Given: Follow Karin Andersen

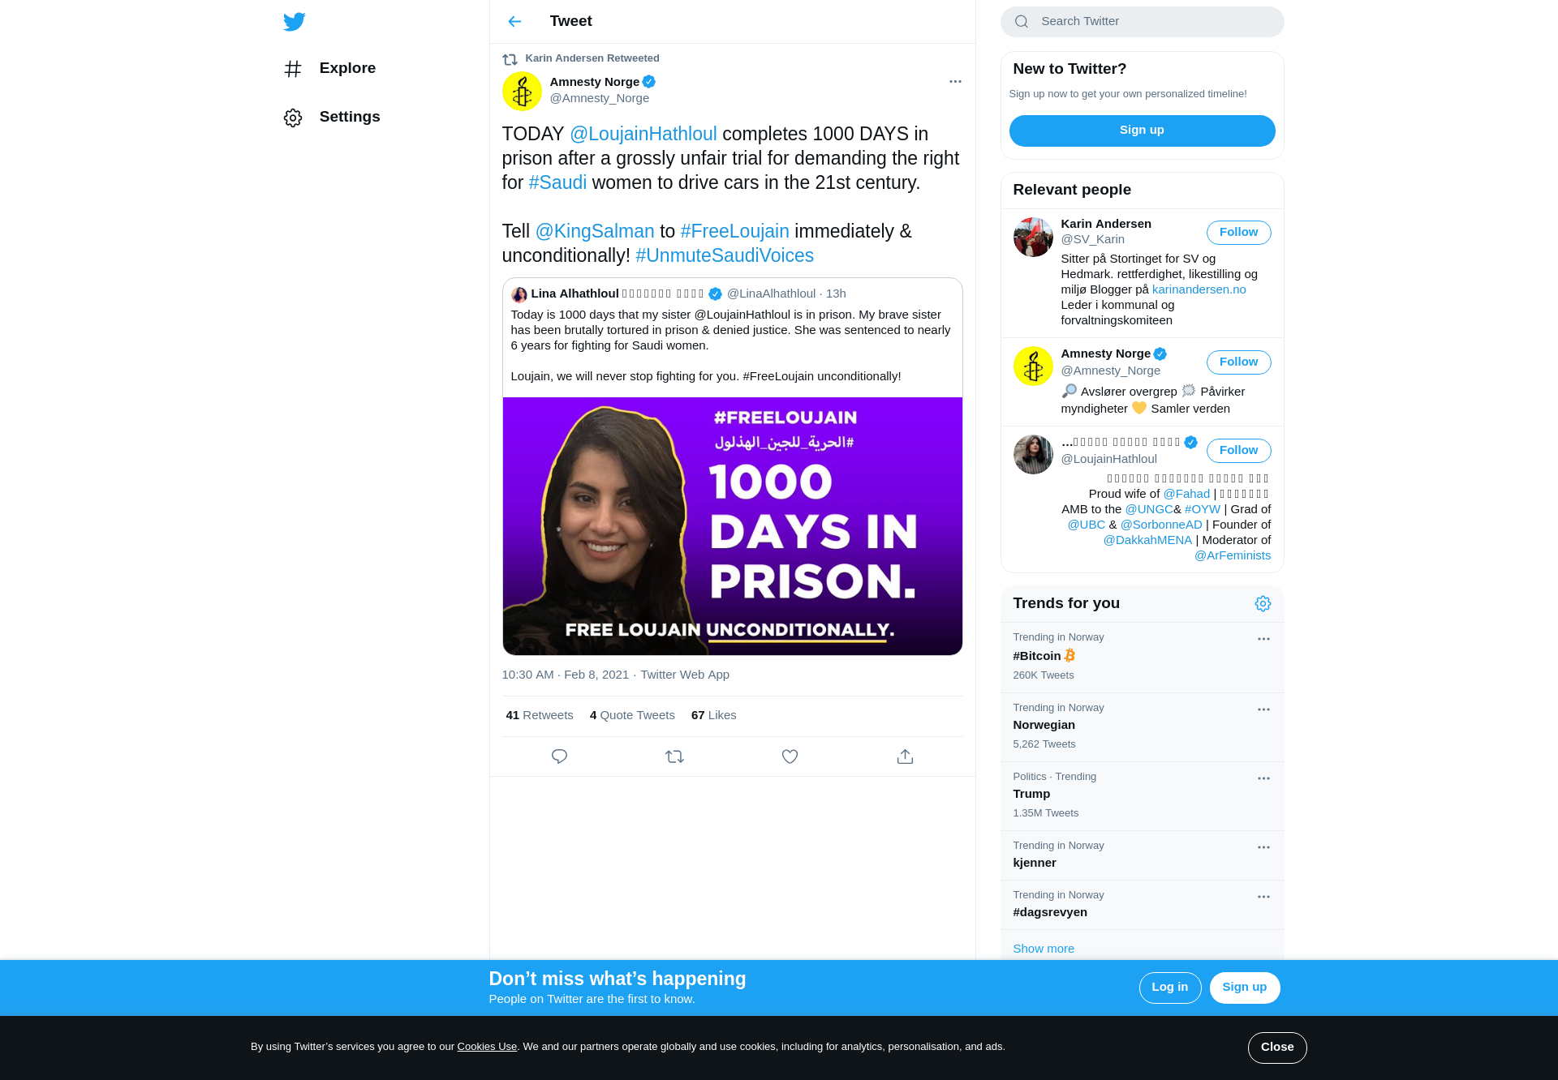Looking at the screenshot, I should [1238, 233].
